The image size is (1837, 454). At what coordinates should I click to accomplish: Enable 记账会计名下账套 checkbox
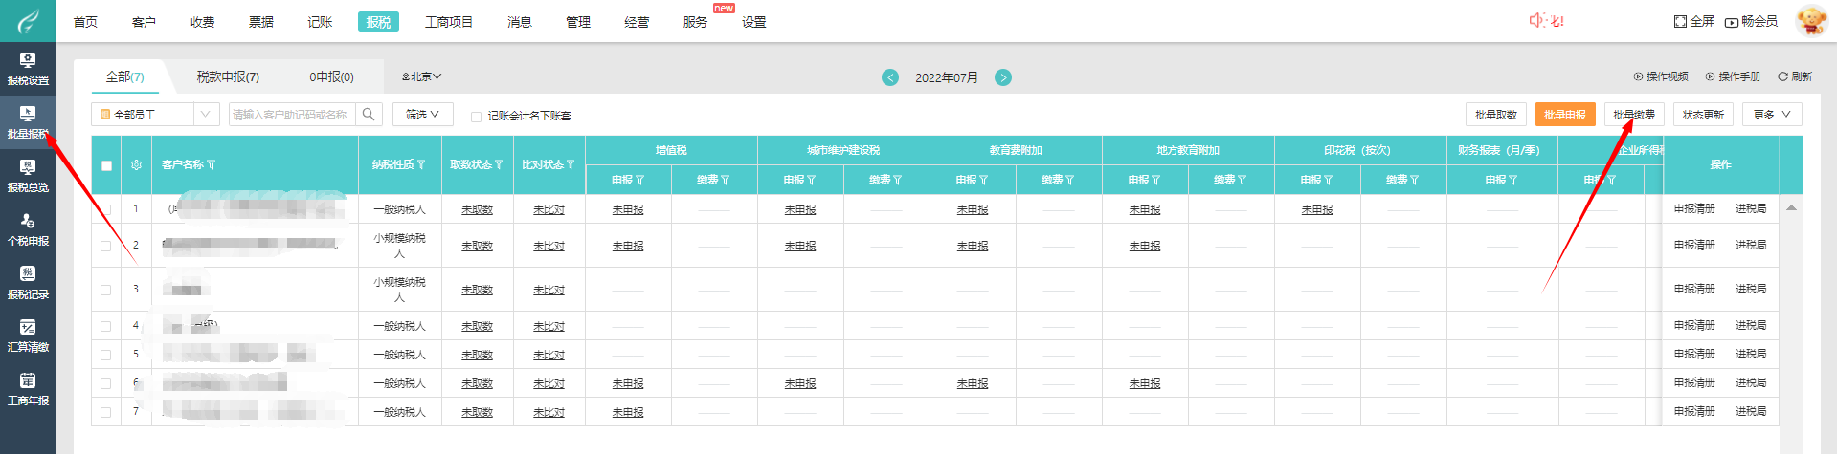(476, 117)
